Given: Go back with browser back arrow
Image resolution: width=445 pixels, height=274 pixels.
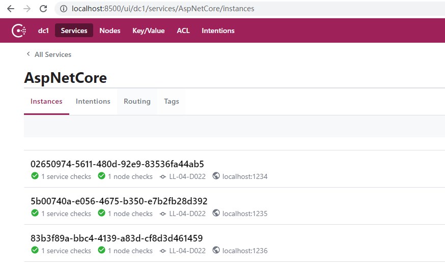Looking at the screenshot, I should coord(11,9).
